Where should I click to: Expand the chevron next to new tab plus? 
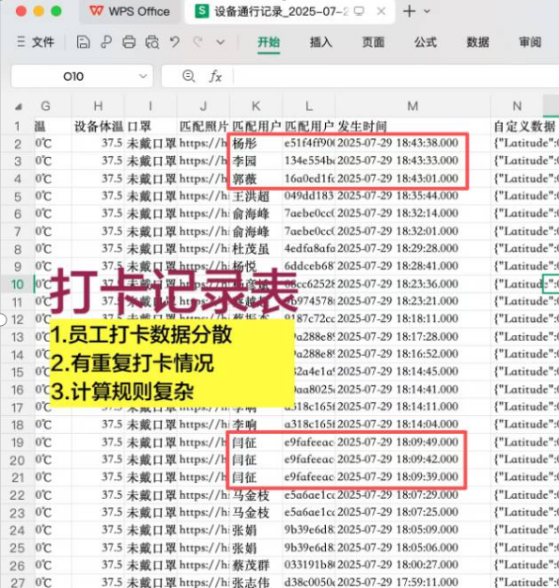click(427, 11)
